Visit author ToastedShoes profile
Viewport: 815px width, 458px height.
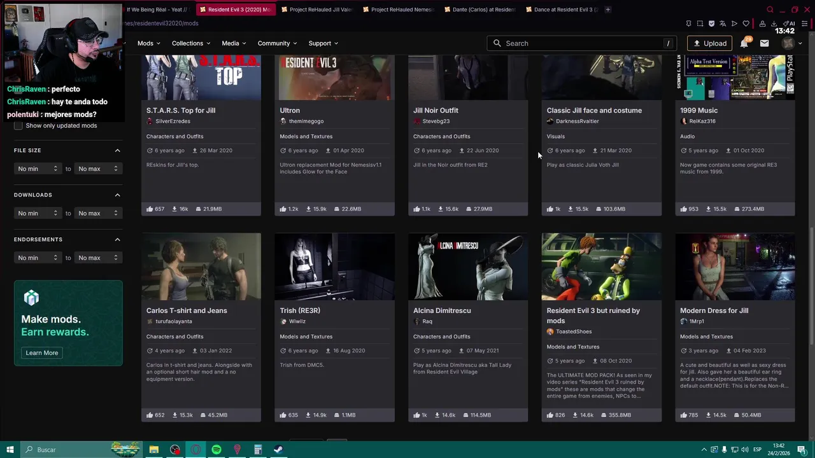(574, 331)
